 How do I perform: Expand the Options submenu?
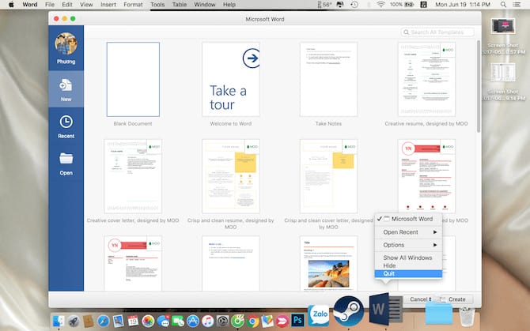point(409,246)
